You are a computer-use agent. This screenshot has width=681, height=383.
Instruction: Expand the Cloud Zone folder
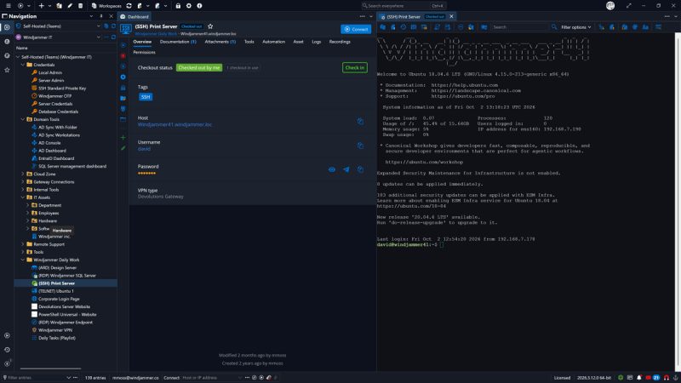tap(23, 174)
